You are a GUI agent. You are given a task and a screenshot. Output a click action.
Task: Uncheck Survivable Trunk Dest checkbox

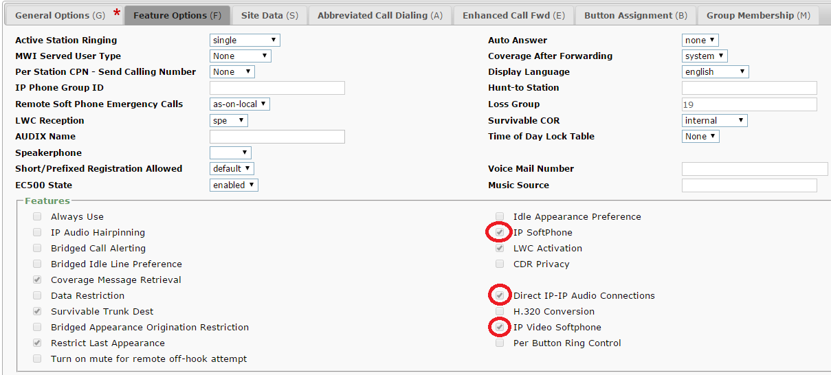(x=37, y=311)
